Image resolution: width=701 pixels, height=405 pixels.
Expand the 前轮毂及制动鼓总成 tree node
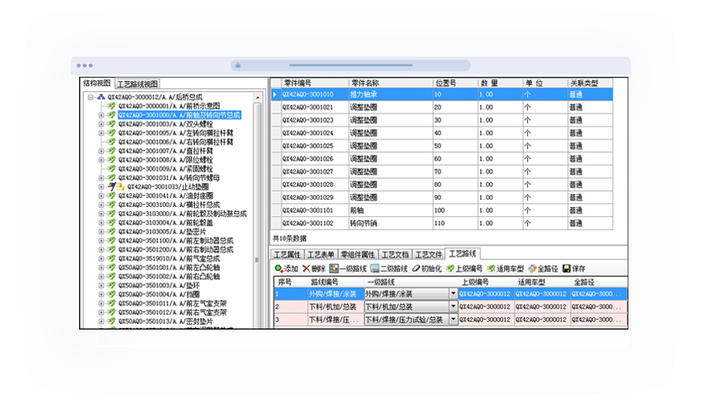pos(101,213)
